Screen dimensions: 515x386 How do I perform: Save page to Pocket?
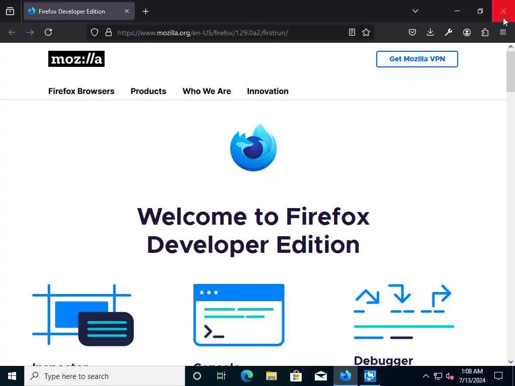(412, 32)
